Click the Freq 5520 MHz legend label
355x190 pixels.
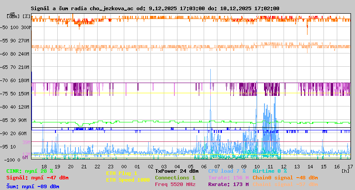click(175, 184)
